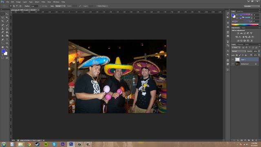Select the Eraser tool
The width and height of the screenshot is (261, 147).
2,32
